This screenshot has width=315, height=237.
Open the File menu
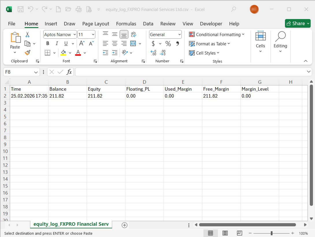click(x=12, y=24)
